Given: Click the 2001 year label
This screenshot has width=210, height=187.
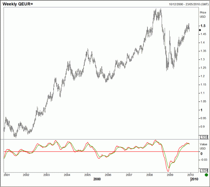Looking at the screenshot, I should coord(7,175).
